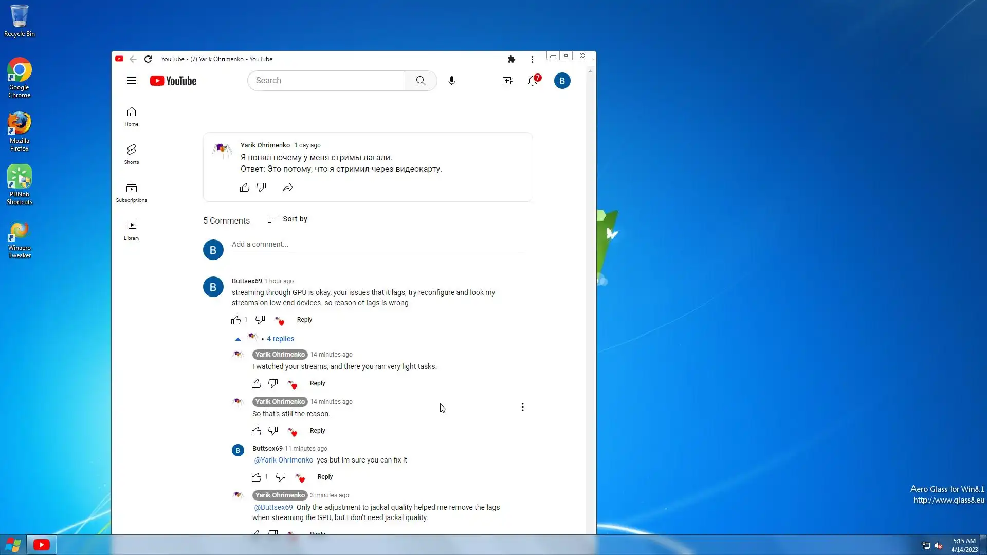Dislike the Buttsex69 top-level comment
The width and height of the screenshot is (987, 555).
tap(260, 320)
